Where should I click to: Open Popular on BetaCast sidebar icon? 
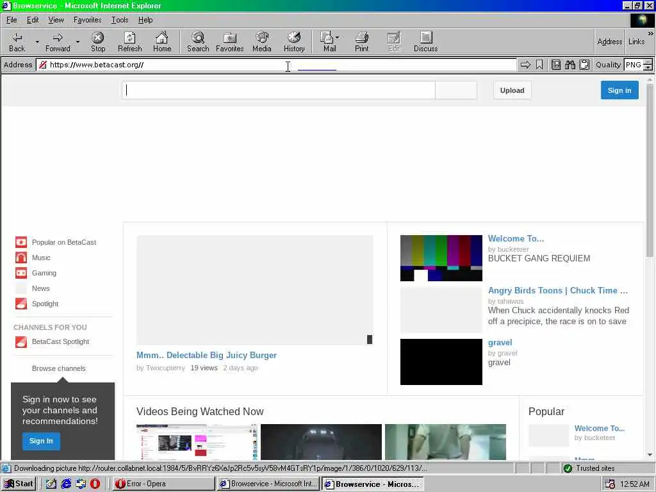pyautogui.click(x=21, y=242)
